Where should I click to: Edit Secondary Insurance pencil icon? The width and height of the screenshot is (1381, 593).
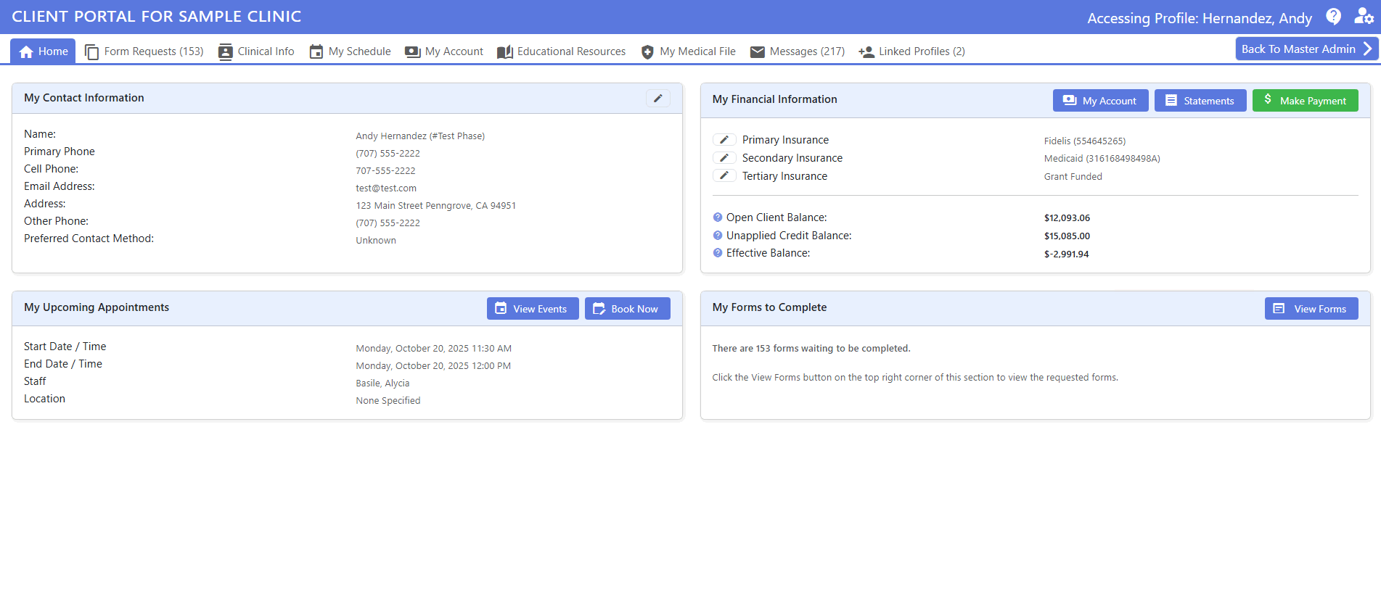(724, 158)
